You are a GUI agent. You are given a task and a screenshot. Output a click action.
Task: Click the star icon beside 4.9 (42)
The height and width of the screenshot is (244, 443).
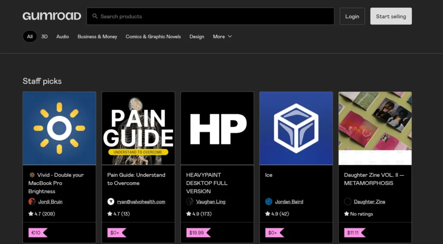tap(267, 214)
